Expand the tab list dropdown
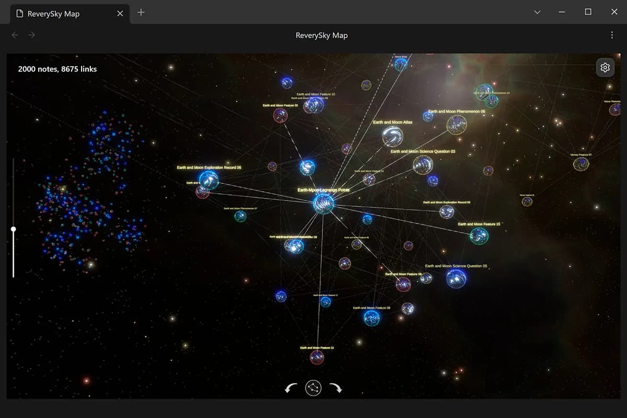 pos(537,12)
